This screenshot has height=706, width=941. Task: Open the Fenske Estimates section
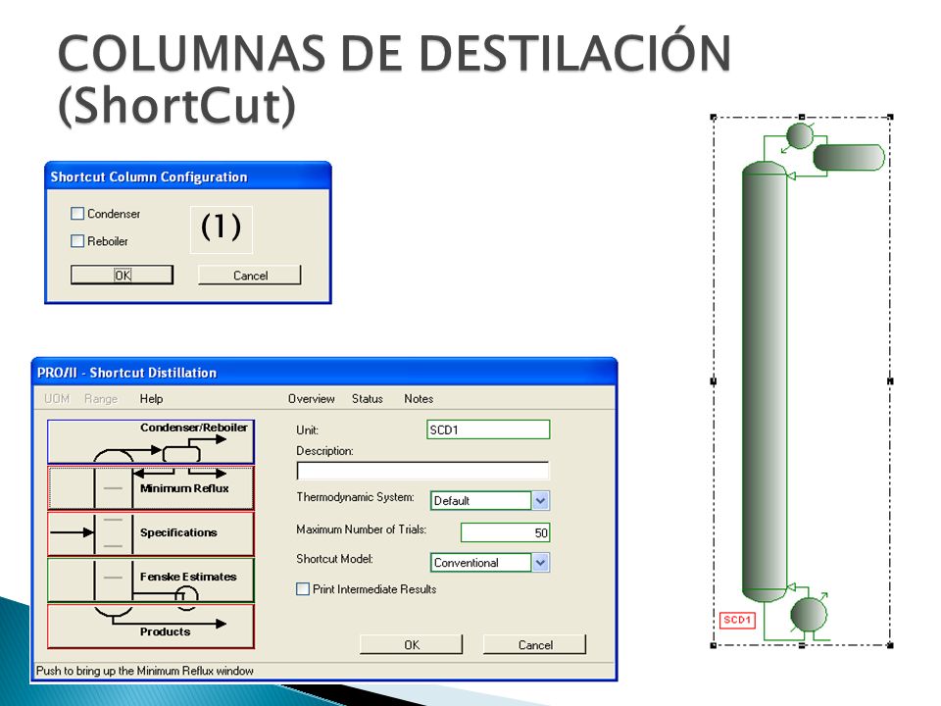tap(151, 580)
